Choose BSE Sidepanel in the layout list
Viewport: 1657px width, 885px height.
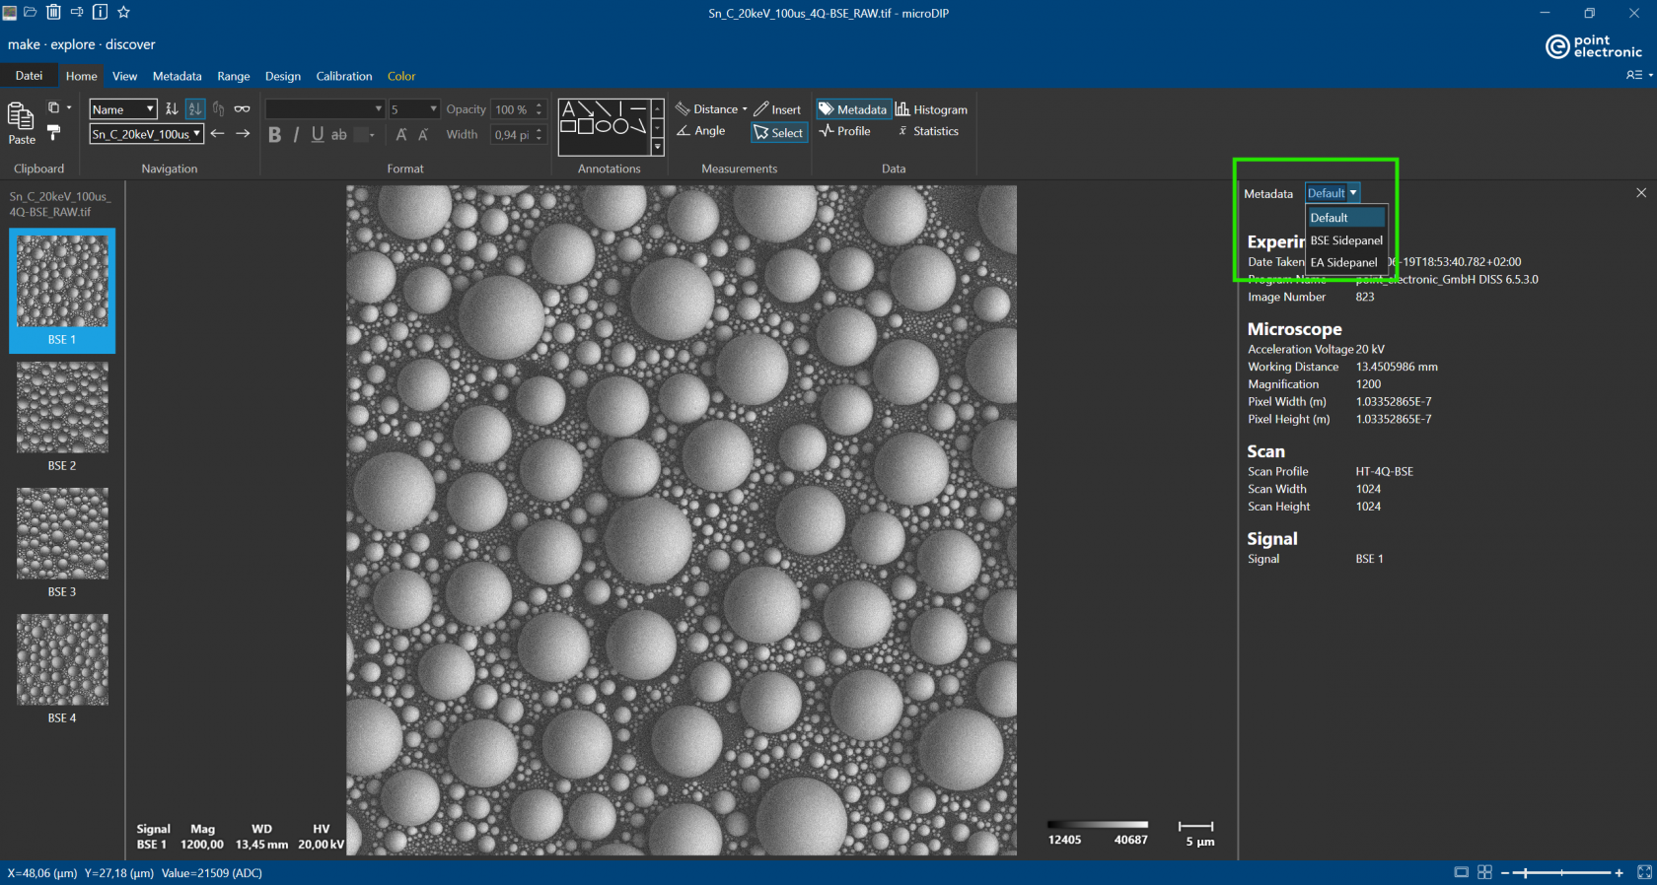1346,240
